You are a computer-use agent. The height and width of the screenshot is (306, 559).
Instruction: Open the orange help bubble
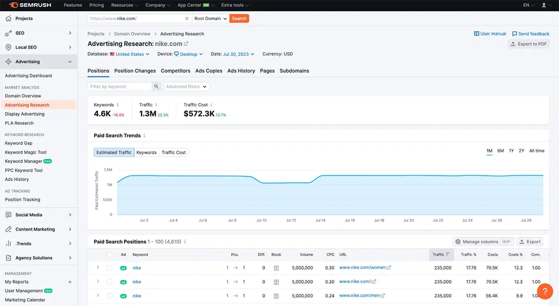tap(545, 291)
